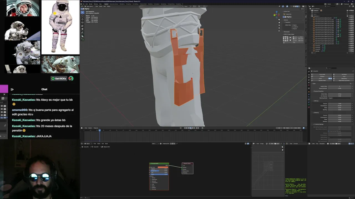Pin the Cube.004 properties panel

coord(353,71)
